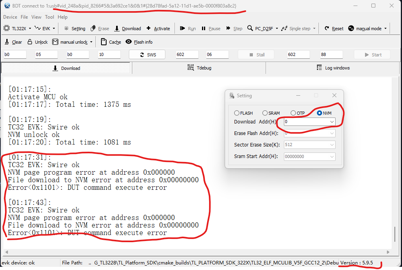Click the Reset circular arrow icon
The height and width of the screenshot is (270, 402).
(x=327, y=28)
